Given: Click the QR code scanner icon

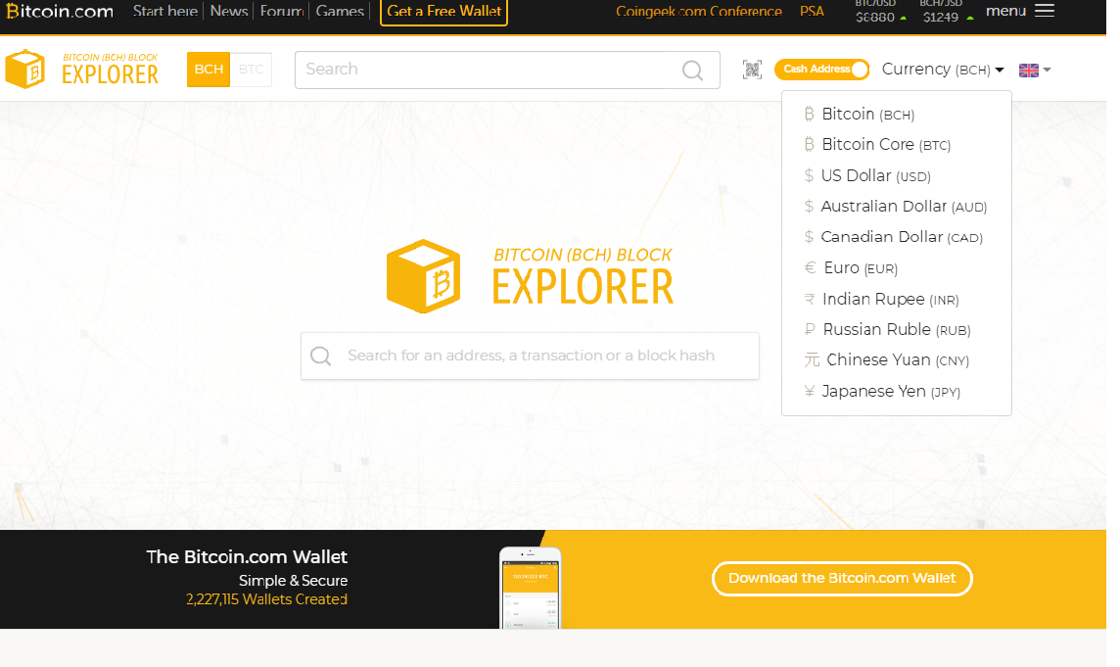Looking at the screenshot, I should click(x=753, y=70).
